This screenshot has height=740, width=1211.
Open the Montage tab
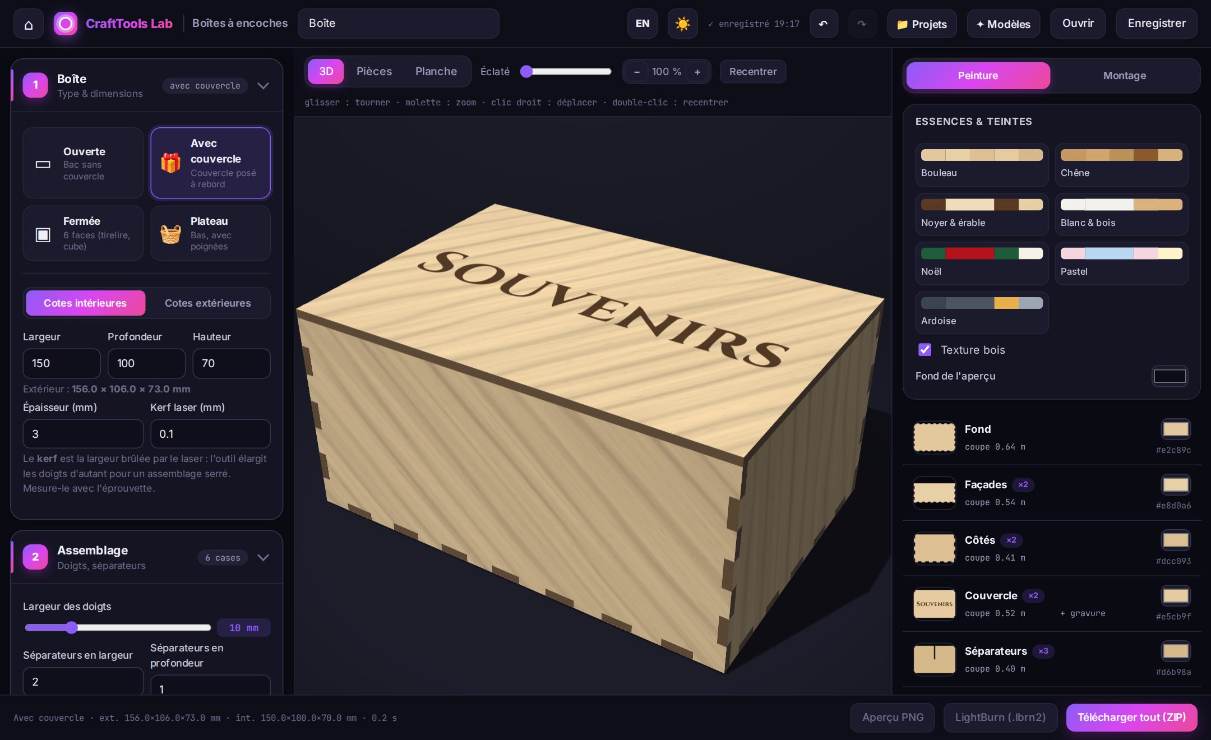[x=1124, y=75]
